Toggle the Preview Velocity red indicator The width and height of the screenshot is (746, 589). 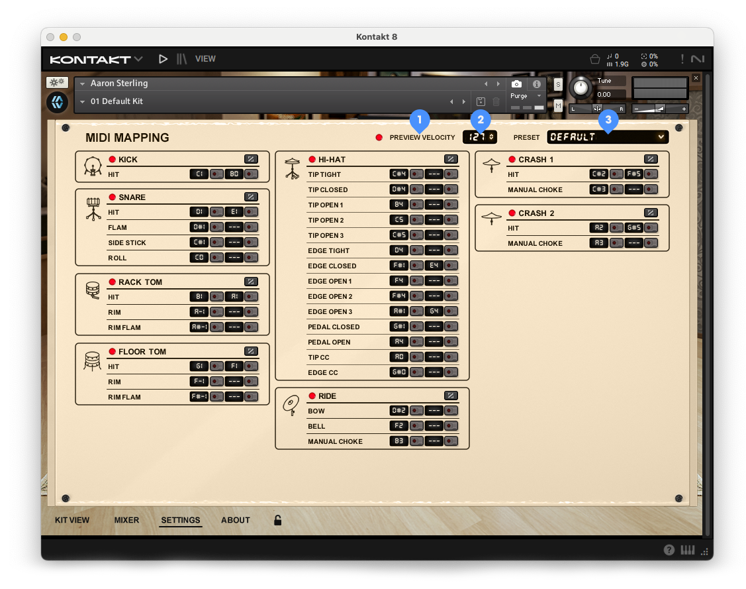coord(379,138)
